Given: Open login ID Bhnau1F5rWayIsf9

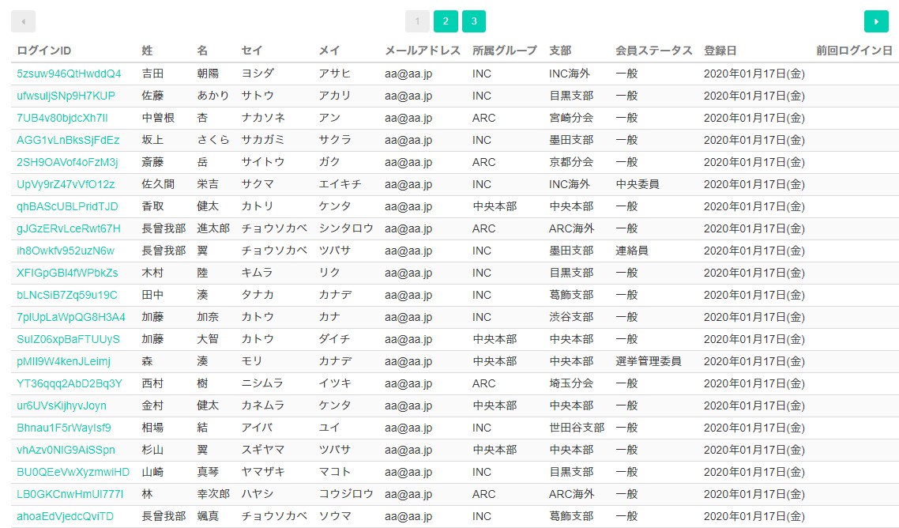Looking at the screenshot, I should 64,428.
